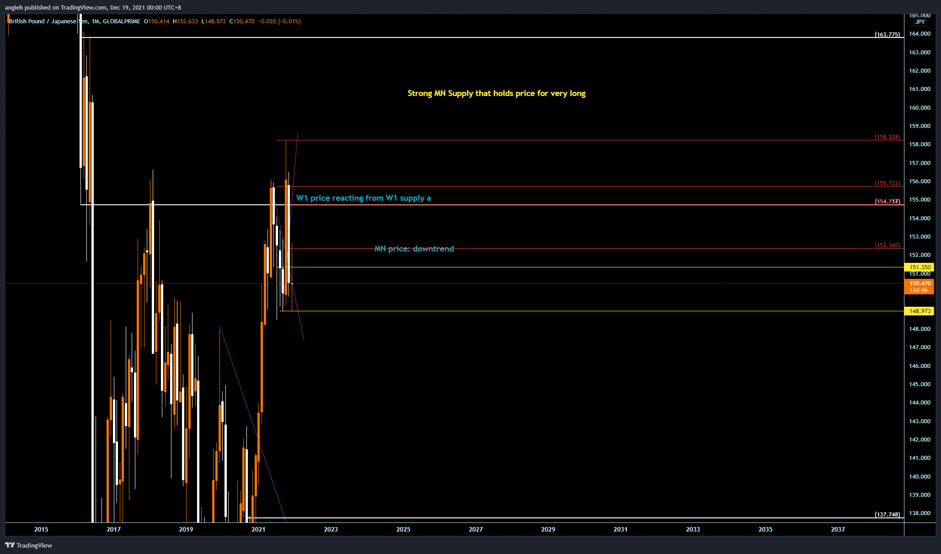Click the 2017 label on the time axis
This screenshot has height=554, width=941.
(113, 529)
